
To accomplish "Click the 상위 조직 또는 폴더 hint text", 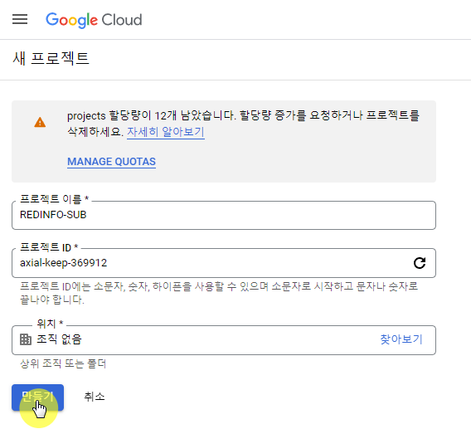I will [63, 363].
